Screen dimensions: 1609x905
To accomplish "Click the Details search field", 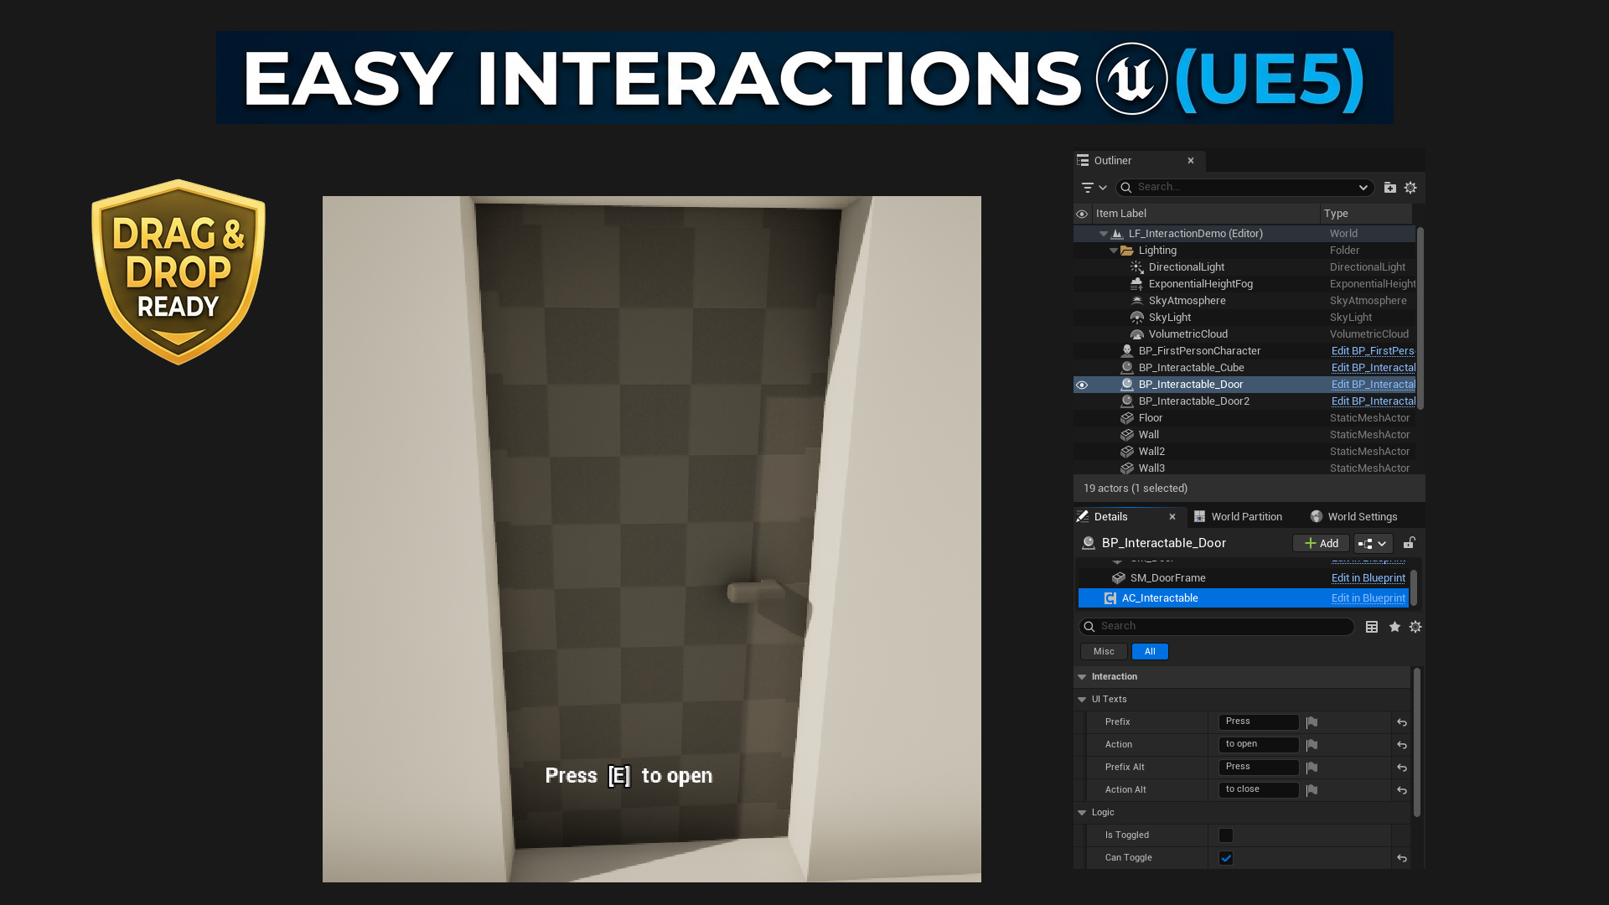I will coord(1217,627).
